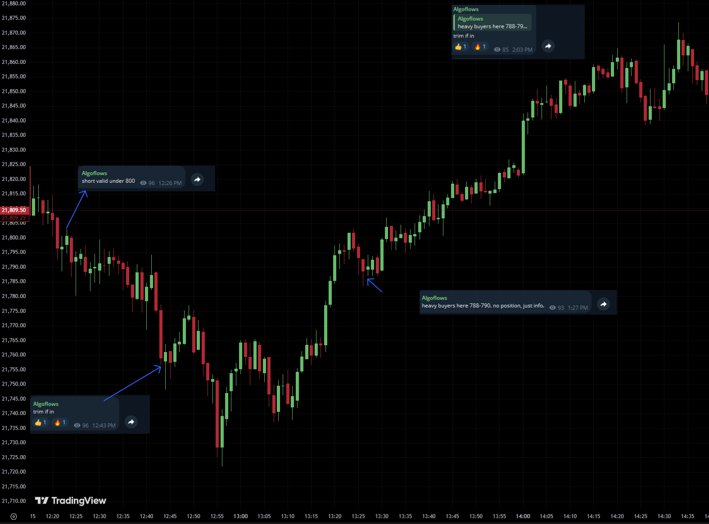Screen dimensions: 709x524
Task: Click 'trim if in' text in 12:43 PM message
Action: click(x=43, y=412)
